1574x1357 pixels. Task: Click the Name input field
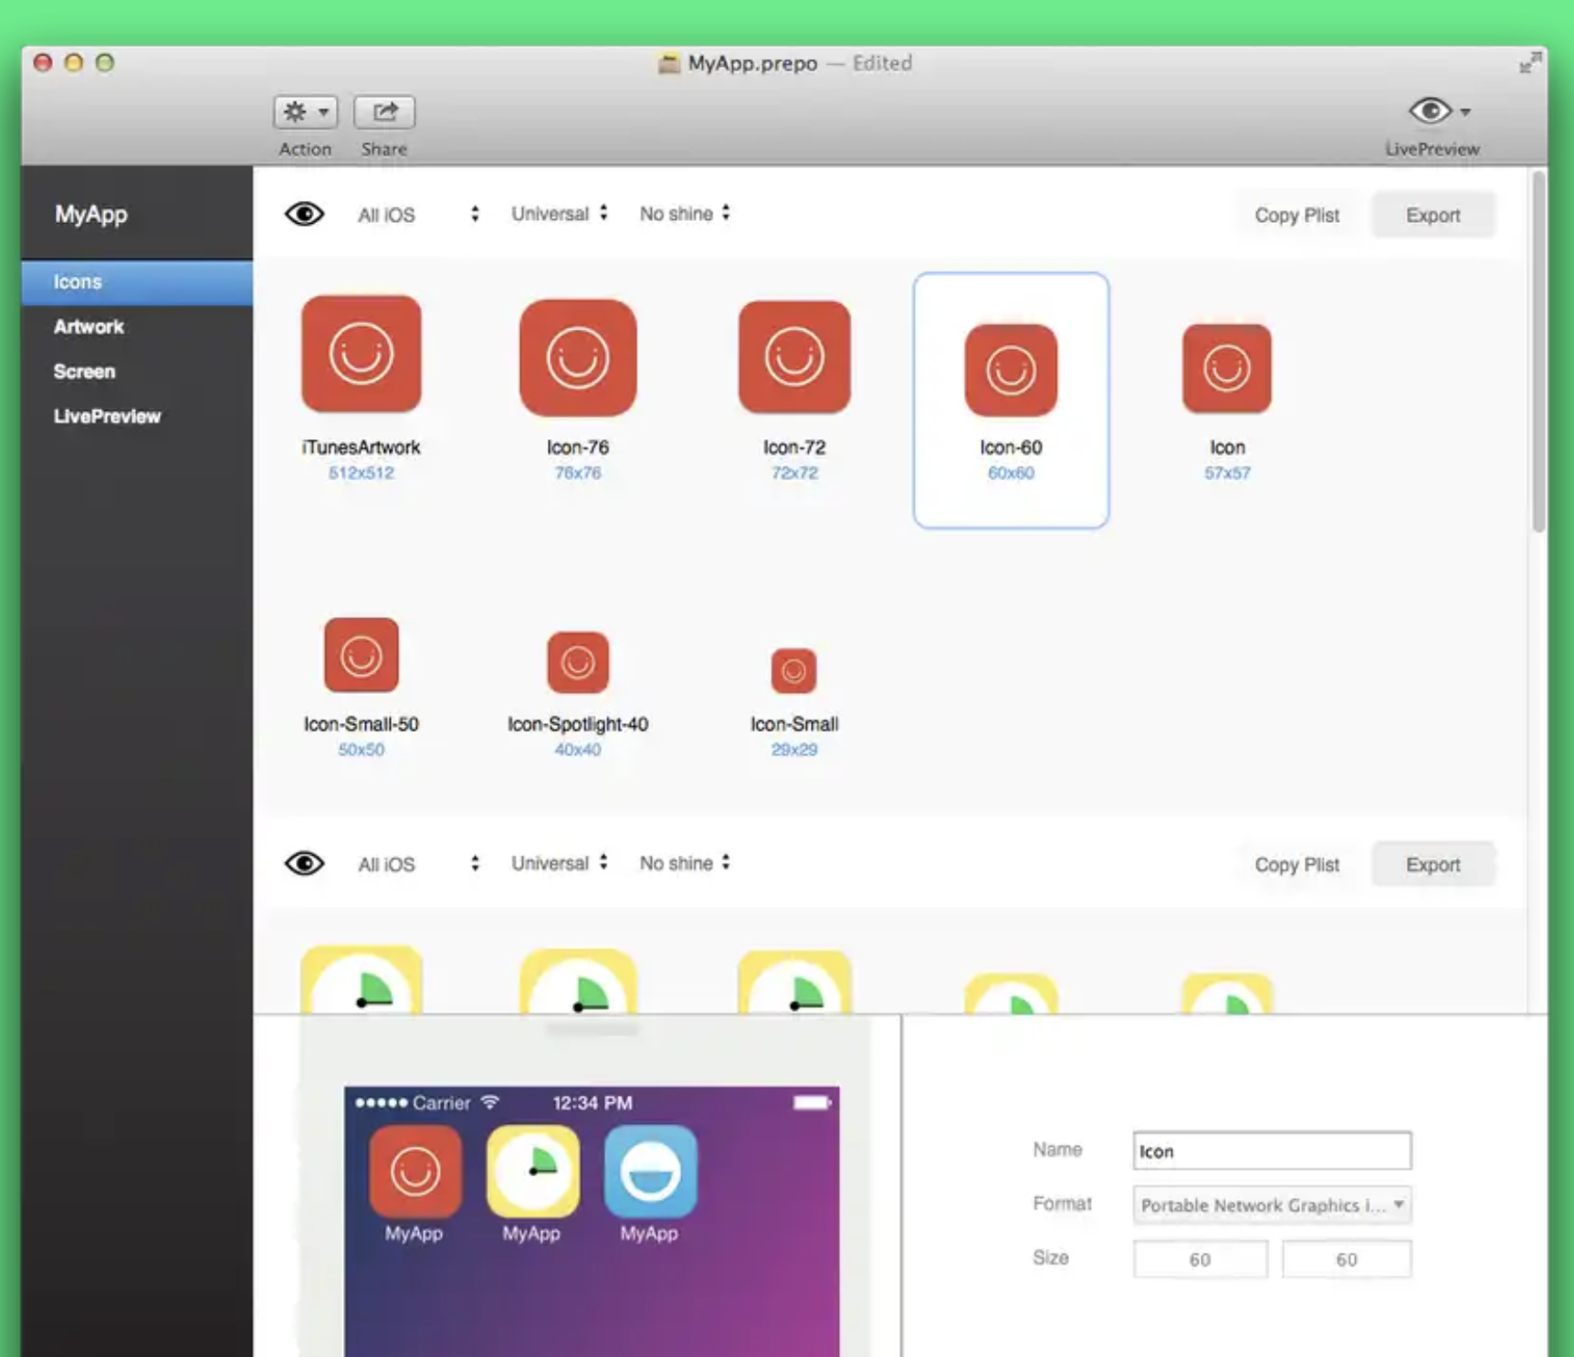(x=1272, y=1151)
